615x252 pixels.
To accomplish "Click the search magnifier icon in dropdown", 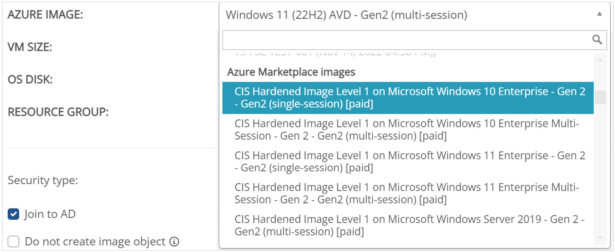I will pos(597,40).
